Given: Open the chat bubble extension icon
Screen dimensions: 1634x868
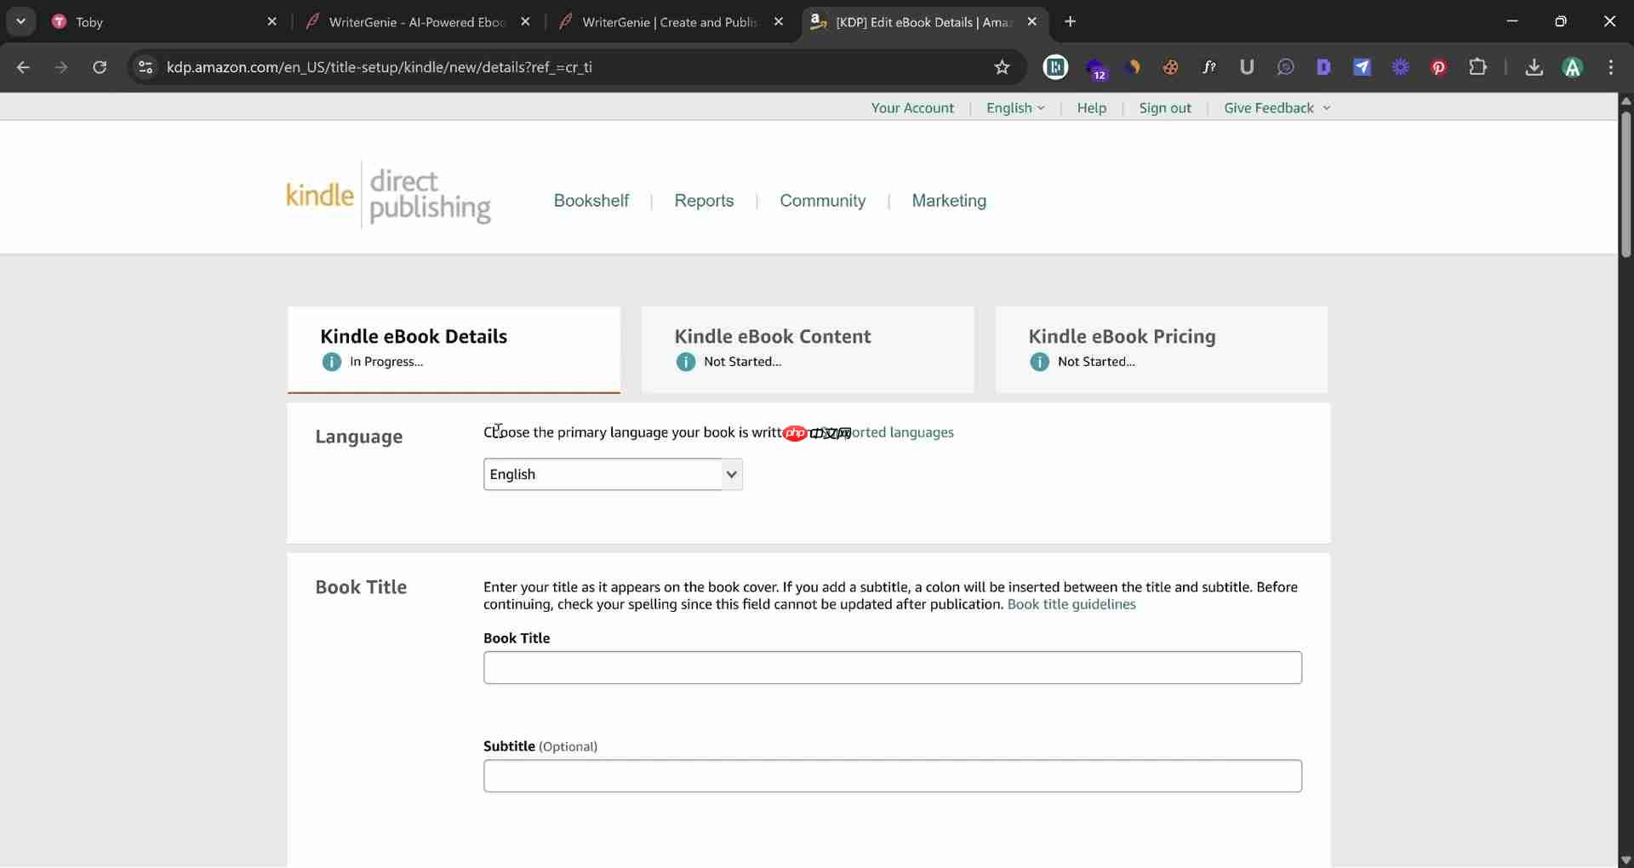Looking at the screenshot, I should (1285, 67).
